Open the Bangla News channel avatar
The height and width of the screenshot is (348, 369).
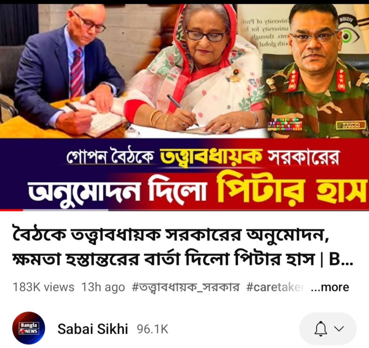[x=29, y=329]
